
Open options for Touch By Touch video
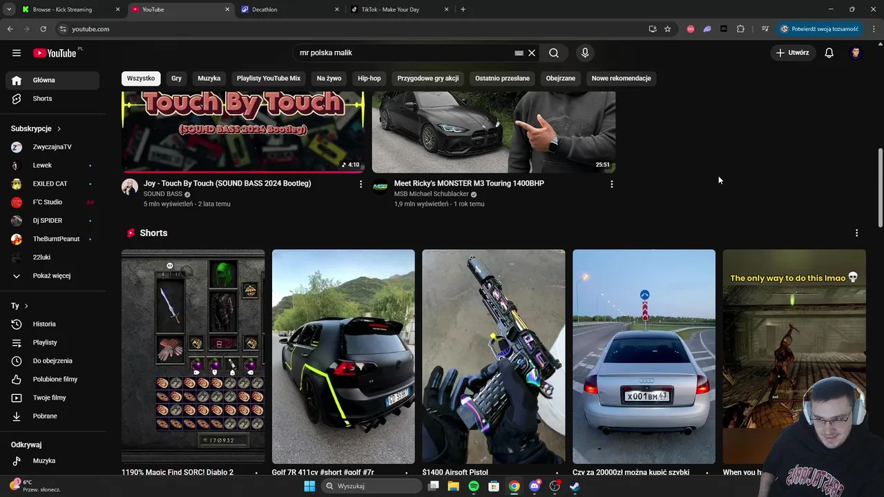click(361, 184)
